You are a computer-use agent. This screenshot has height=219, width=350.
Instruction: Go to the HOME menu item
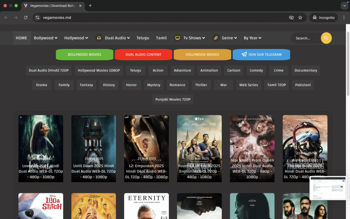coord(22,38)
